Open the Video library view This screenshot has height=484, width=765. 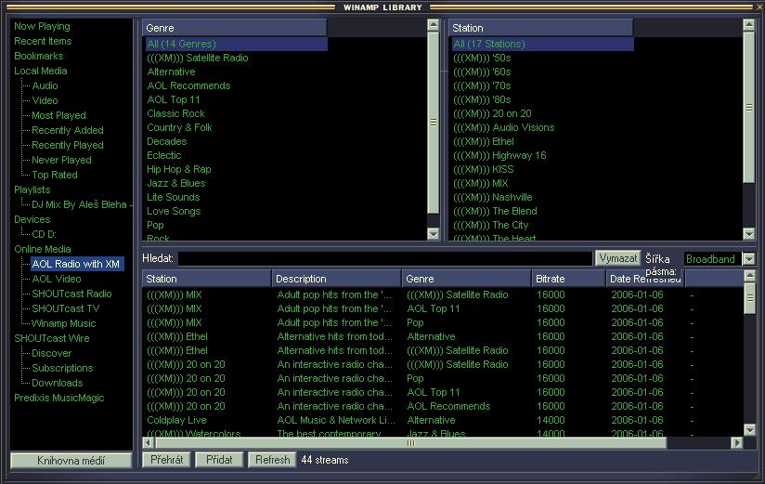(45, 100)
